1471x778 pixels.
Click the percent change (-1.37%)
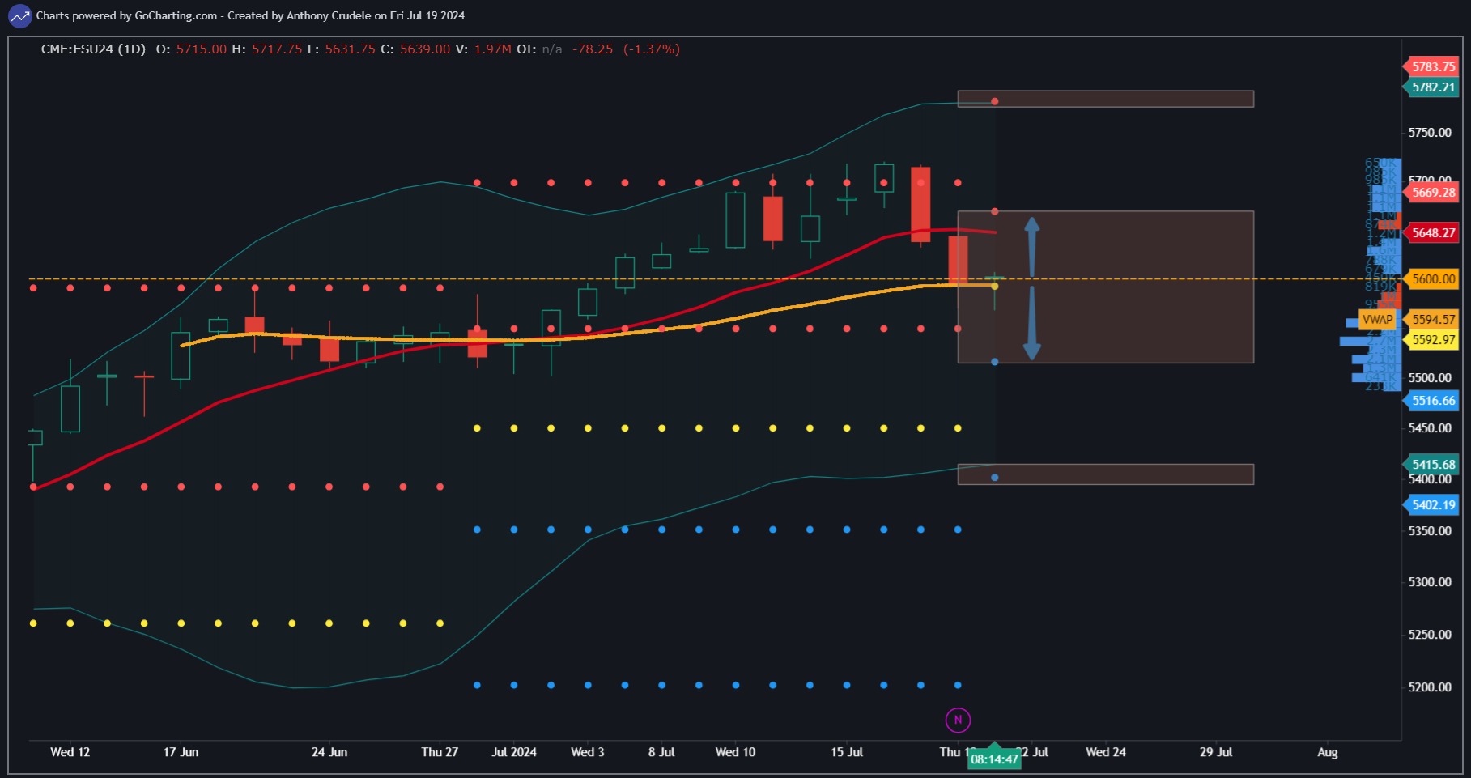click(652, 49)
